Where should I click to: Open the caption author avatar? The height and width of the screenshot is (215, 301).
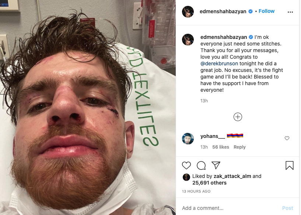pos(188,40)
